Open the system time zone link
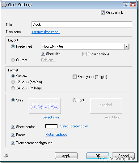This screenshot has width=139, height=163. point(46,32)
